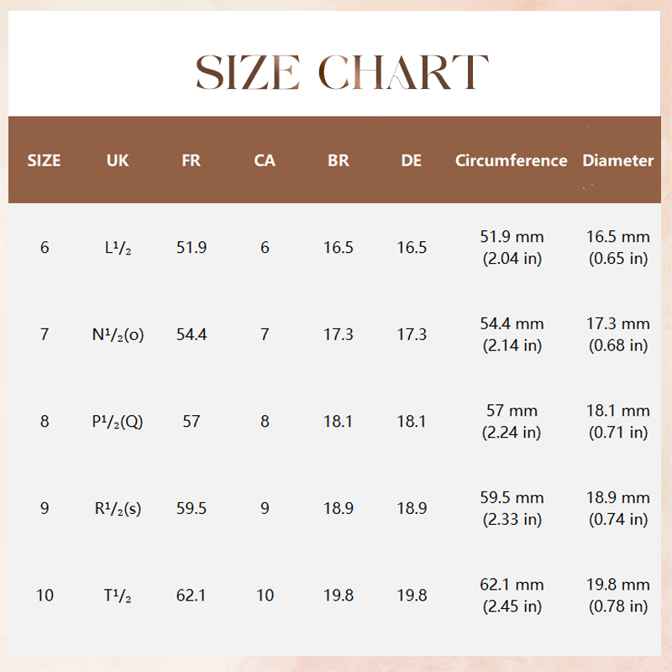Select size 6 in the SIZE column
Screen dimensions: 672x672
pyautogui.click(x=45, y=247)
